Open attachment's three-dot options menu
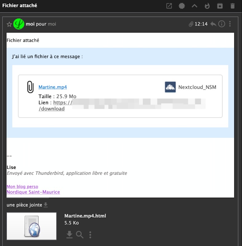Screen dimensions: 242x246 (x=90, y=235)
